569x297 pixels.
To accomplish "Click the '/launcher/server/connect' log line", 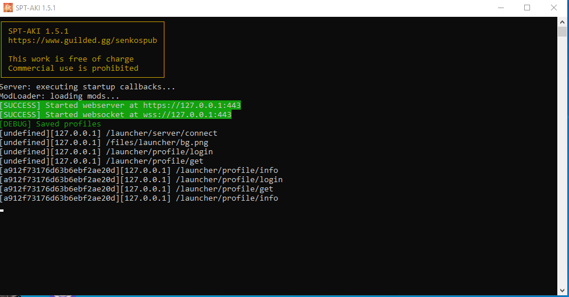I will click(108, 133).
